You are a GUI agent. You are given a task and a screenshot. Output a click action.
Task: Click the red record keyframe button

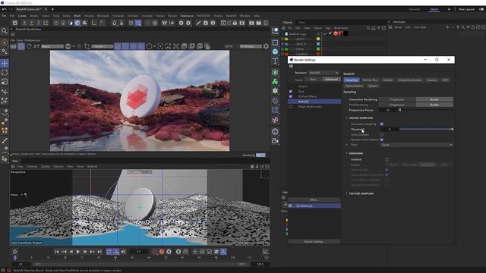point(162,252)
